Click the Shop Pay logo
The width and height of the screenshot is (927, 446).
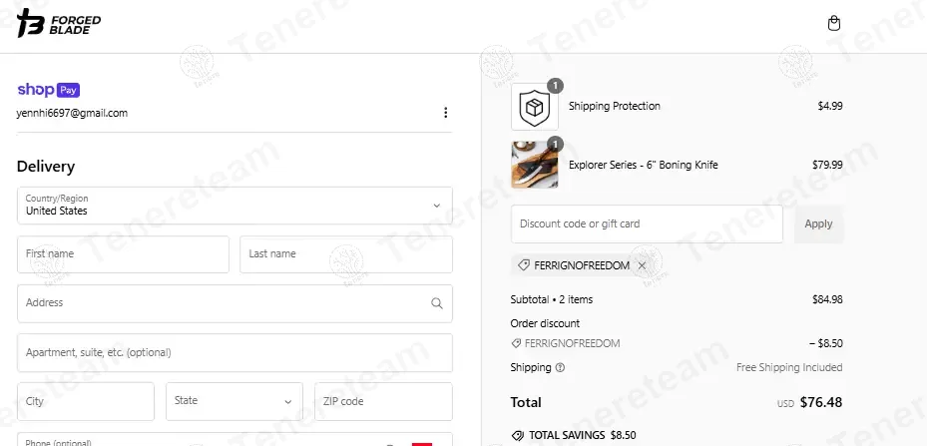click(x=49, y=90)
